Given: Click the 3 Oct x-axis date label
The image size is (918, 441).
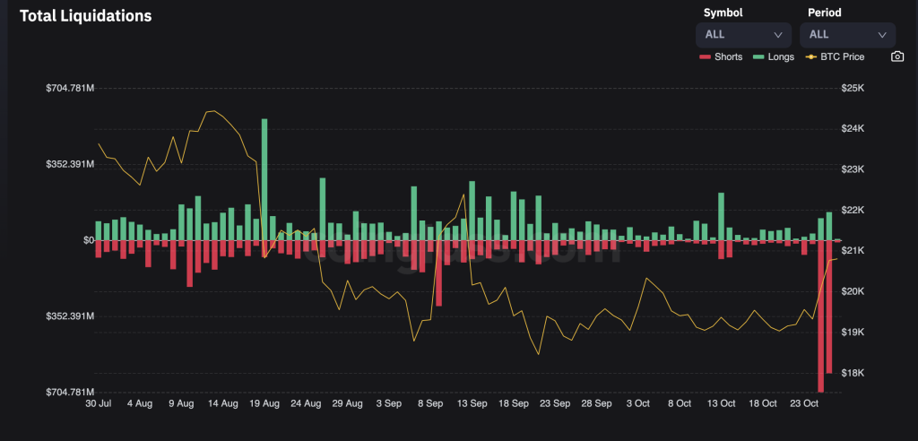Looking at the screenshot, I should (x=637, y=404).
